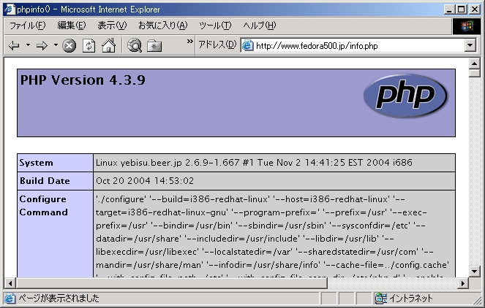Viewport: 485px width, 308px height.
Task: Open the ツール(T) menu
Action: [215, 26]
